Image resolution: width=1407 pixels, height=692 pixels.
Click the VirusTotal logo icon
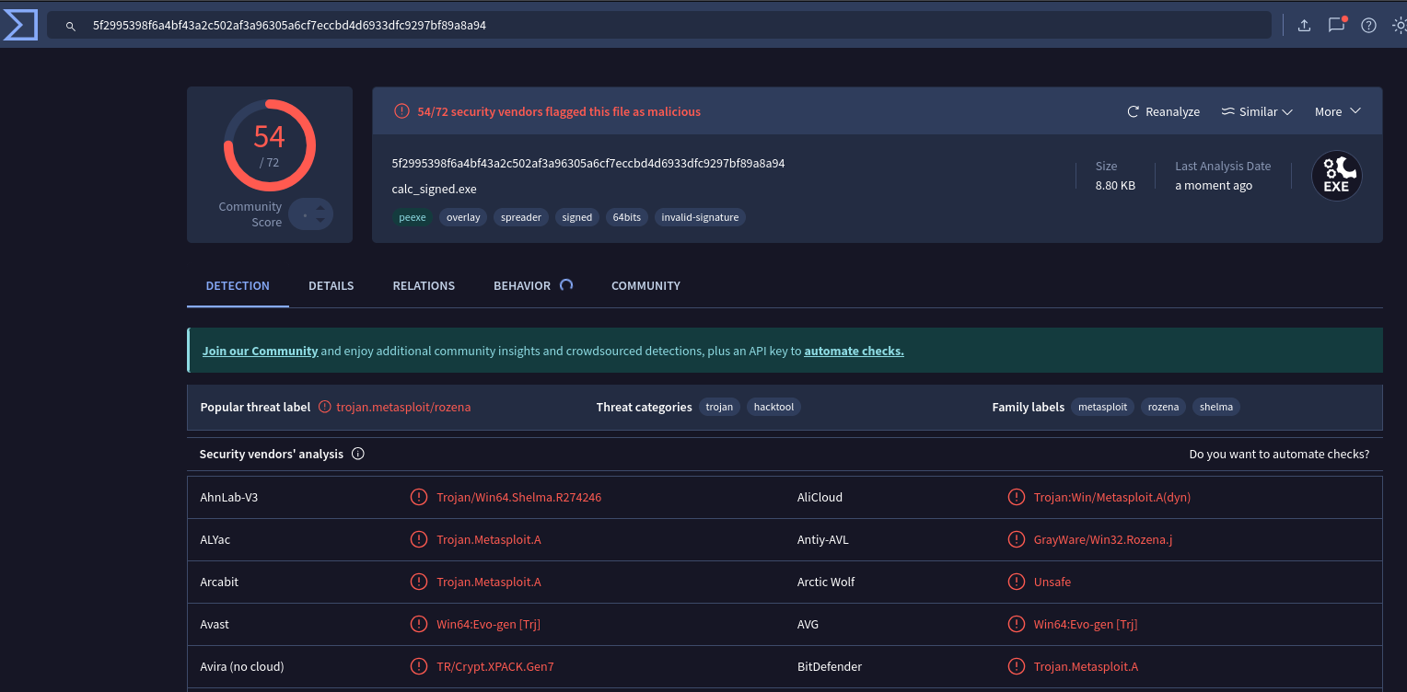(19, 25)
